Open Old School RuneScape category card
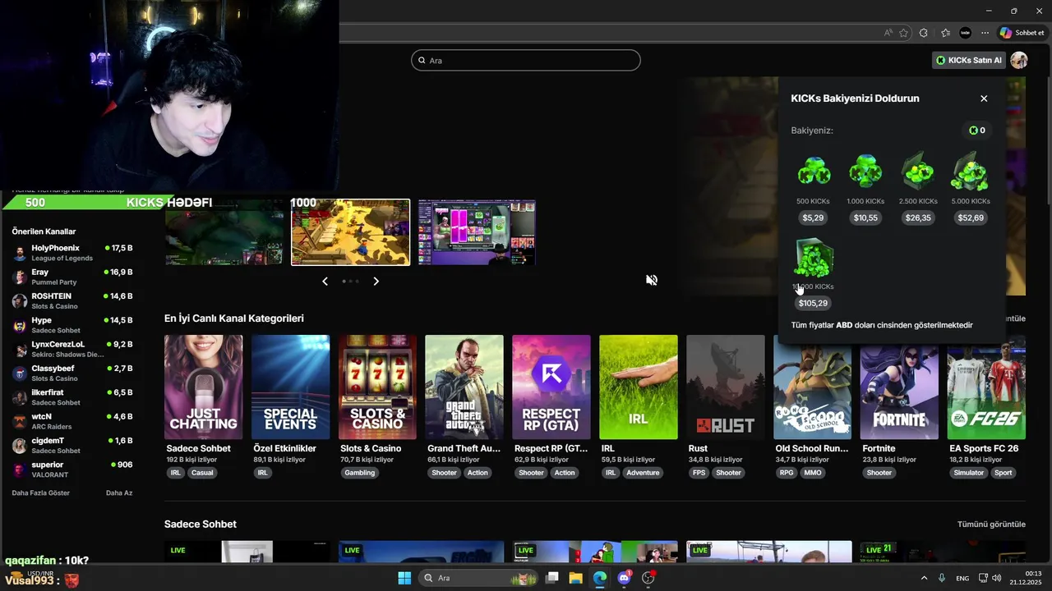Viewport: 1052px width, 591px height. pos(812,387)
